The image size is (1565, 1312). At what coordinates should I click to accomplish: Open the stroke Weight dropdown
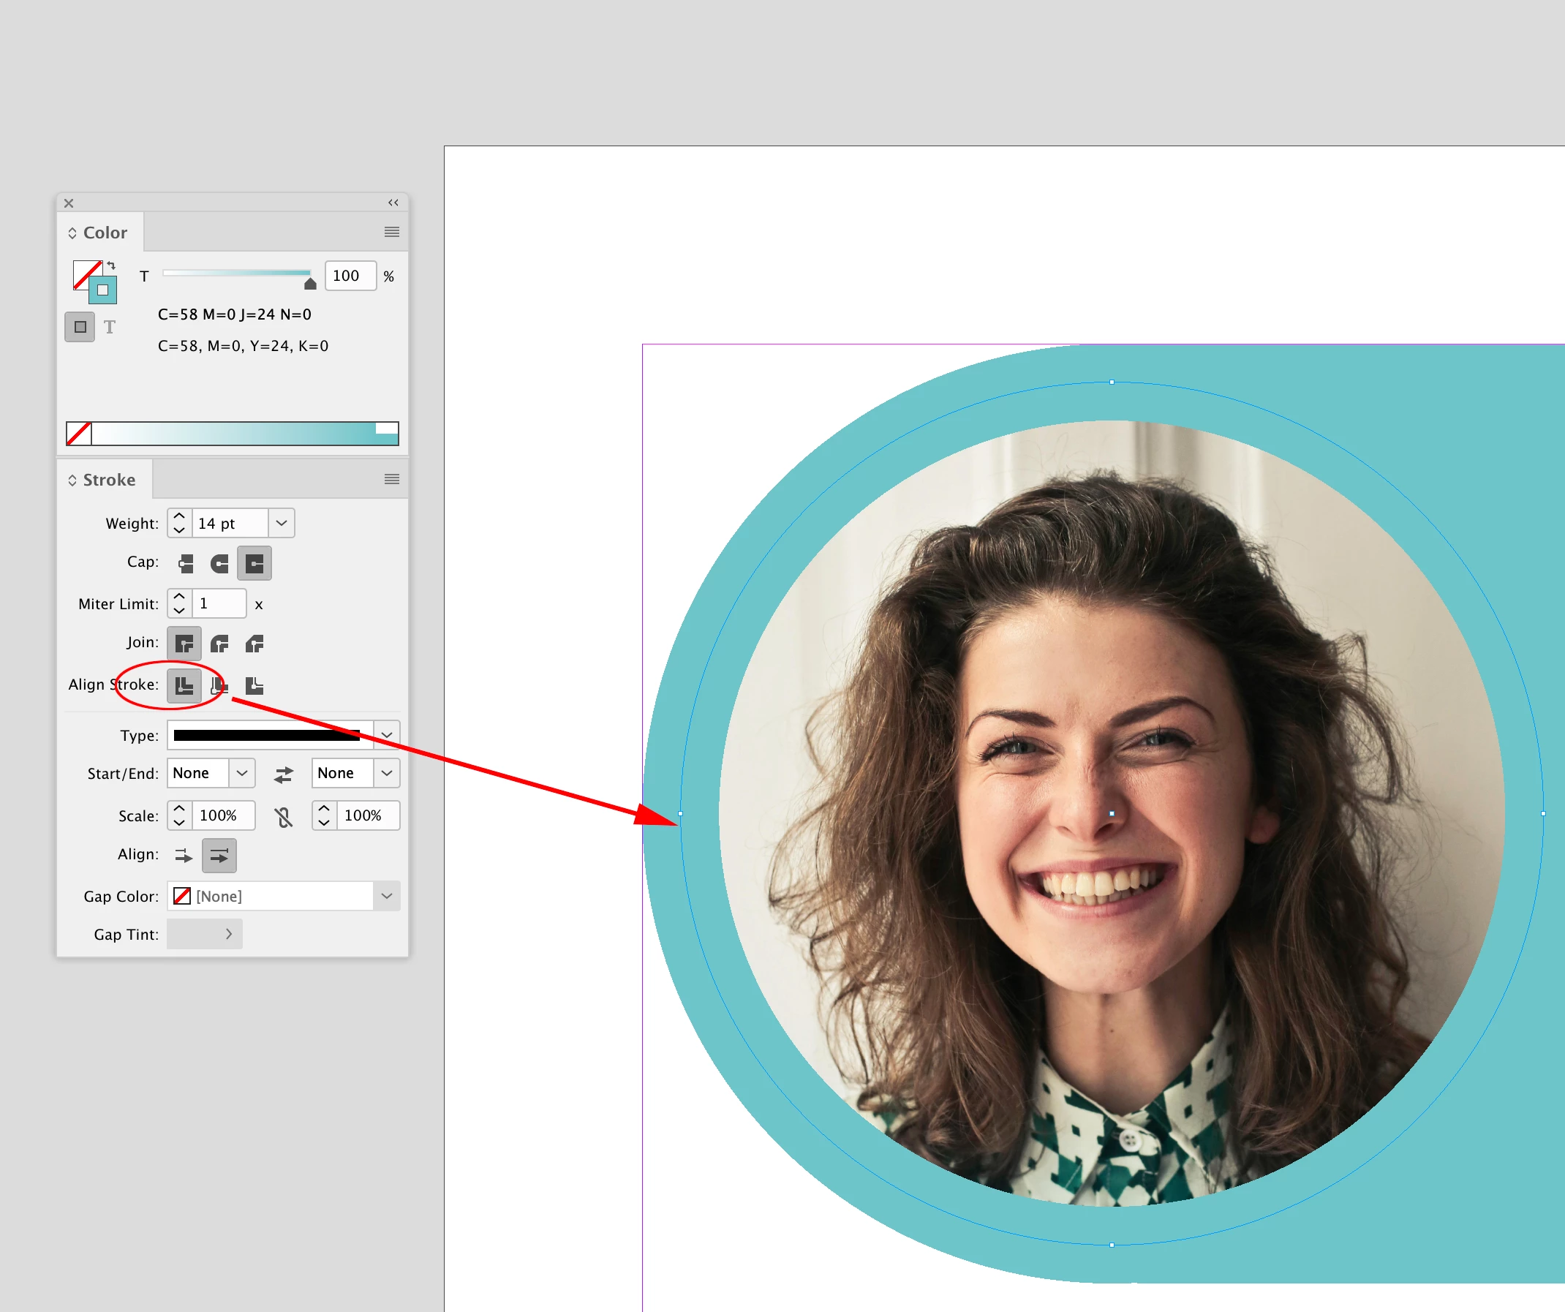(x=281, y=524)
